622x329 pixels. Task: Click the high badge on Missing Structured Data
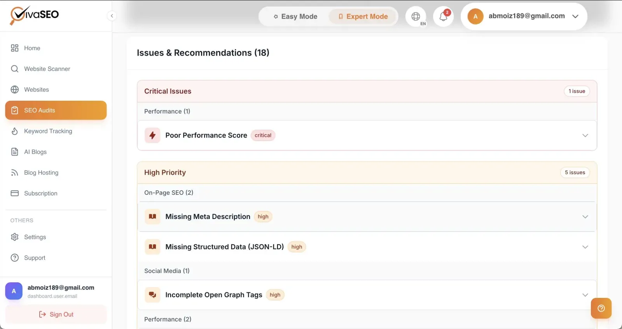click(x=297, y=247)
